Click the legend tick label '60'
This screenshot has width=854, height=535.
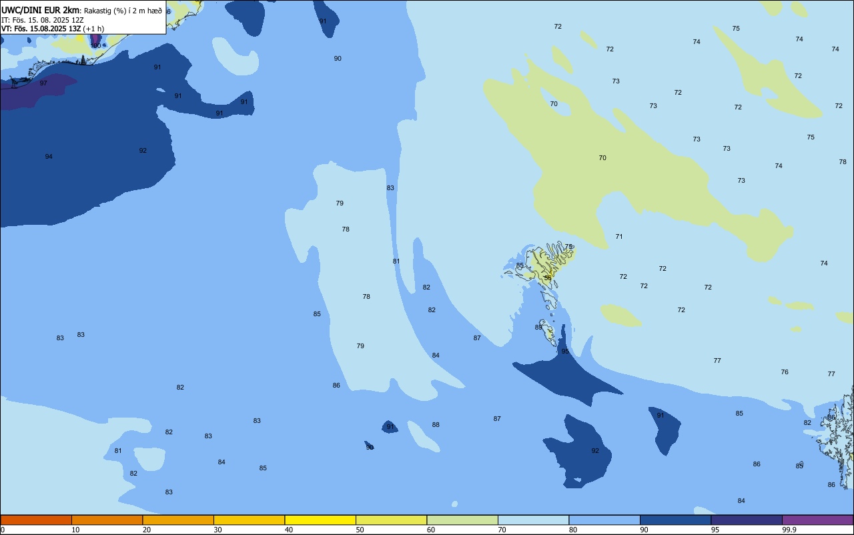click(431, 530)
